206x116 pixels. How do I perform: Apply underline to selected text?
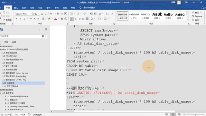24,19
